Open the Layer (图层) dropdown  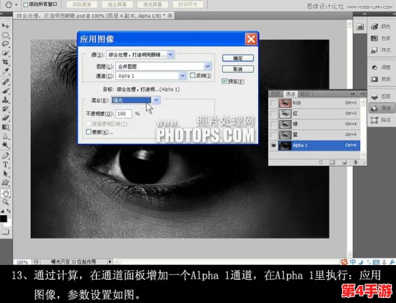tap(207, 66)
